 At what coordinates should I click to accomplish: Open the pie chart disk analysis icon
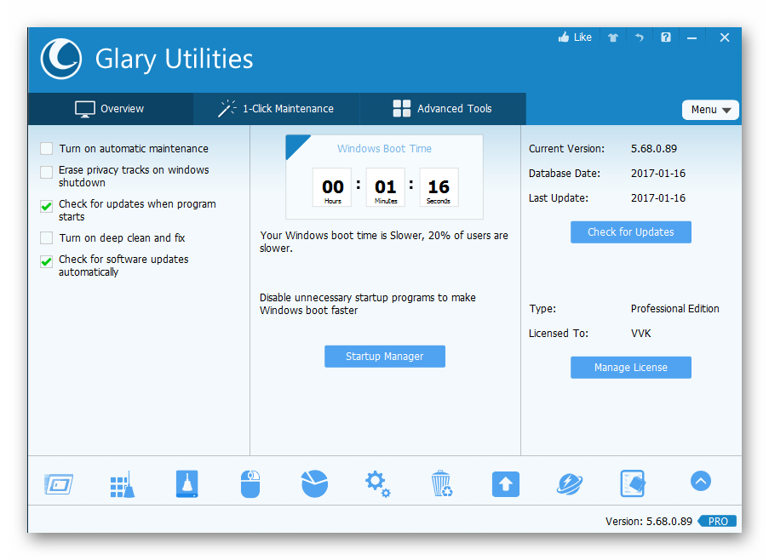[314, 483]
